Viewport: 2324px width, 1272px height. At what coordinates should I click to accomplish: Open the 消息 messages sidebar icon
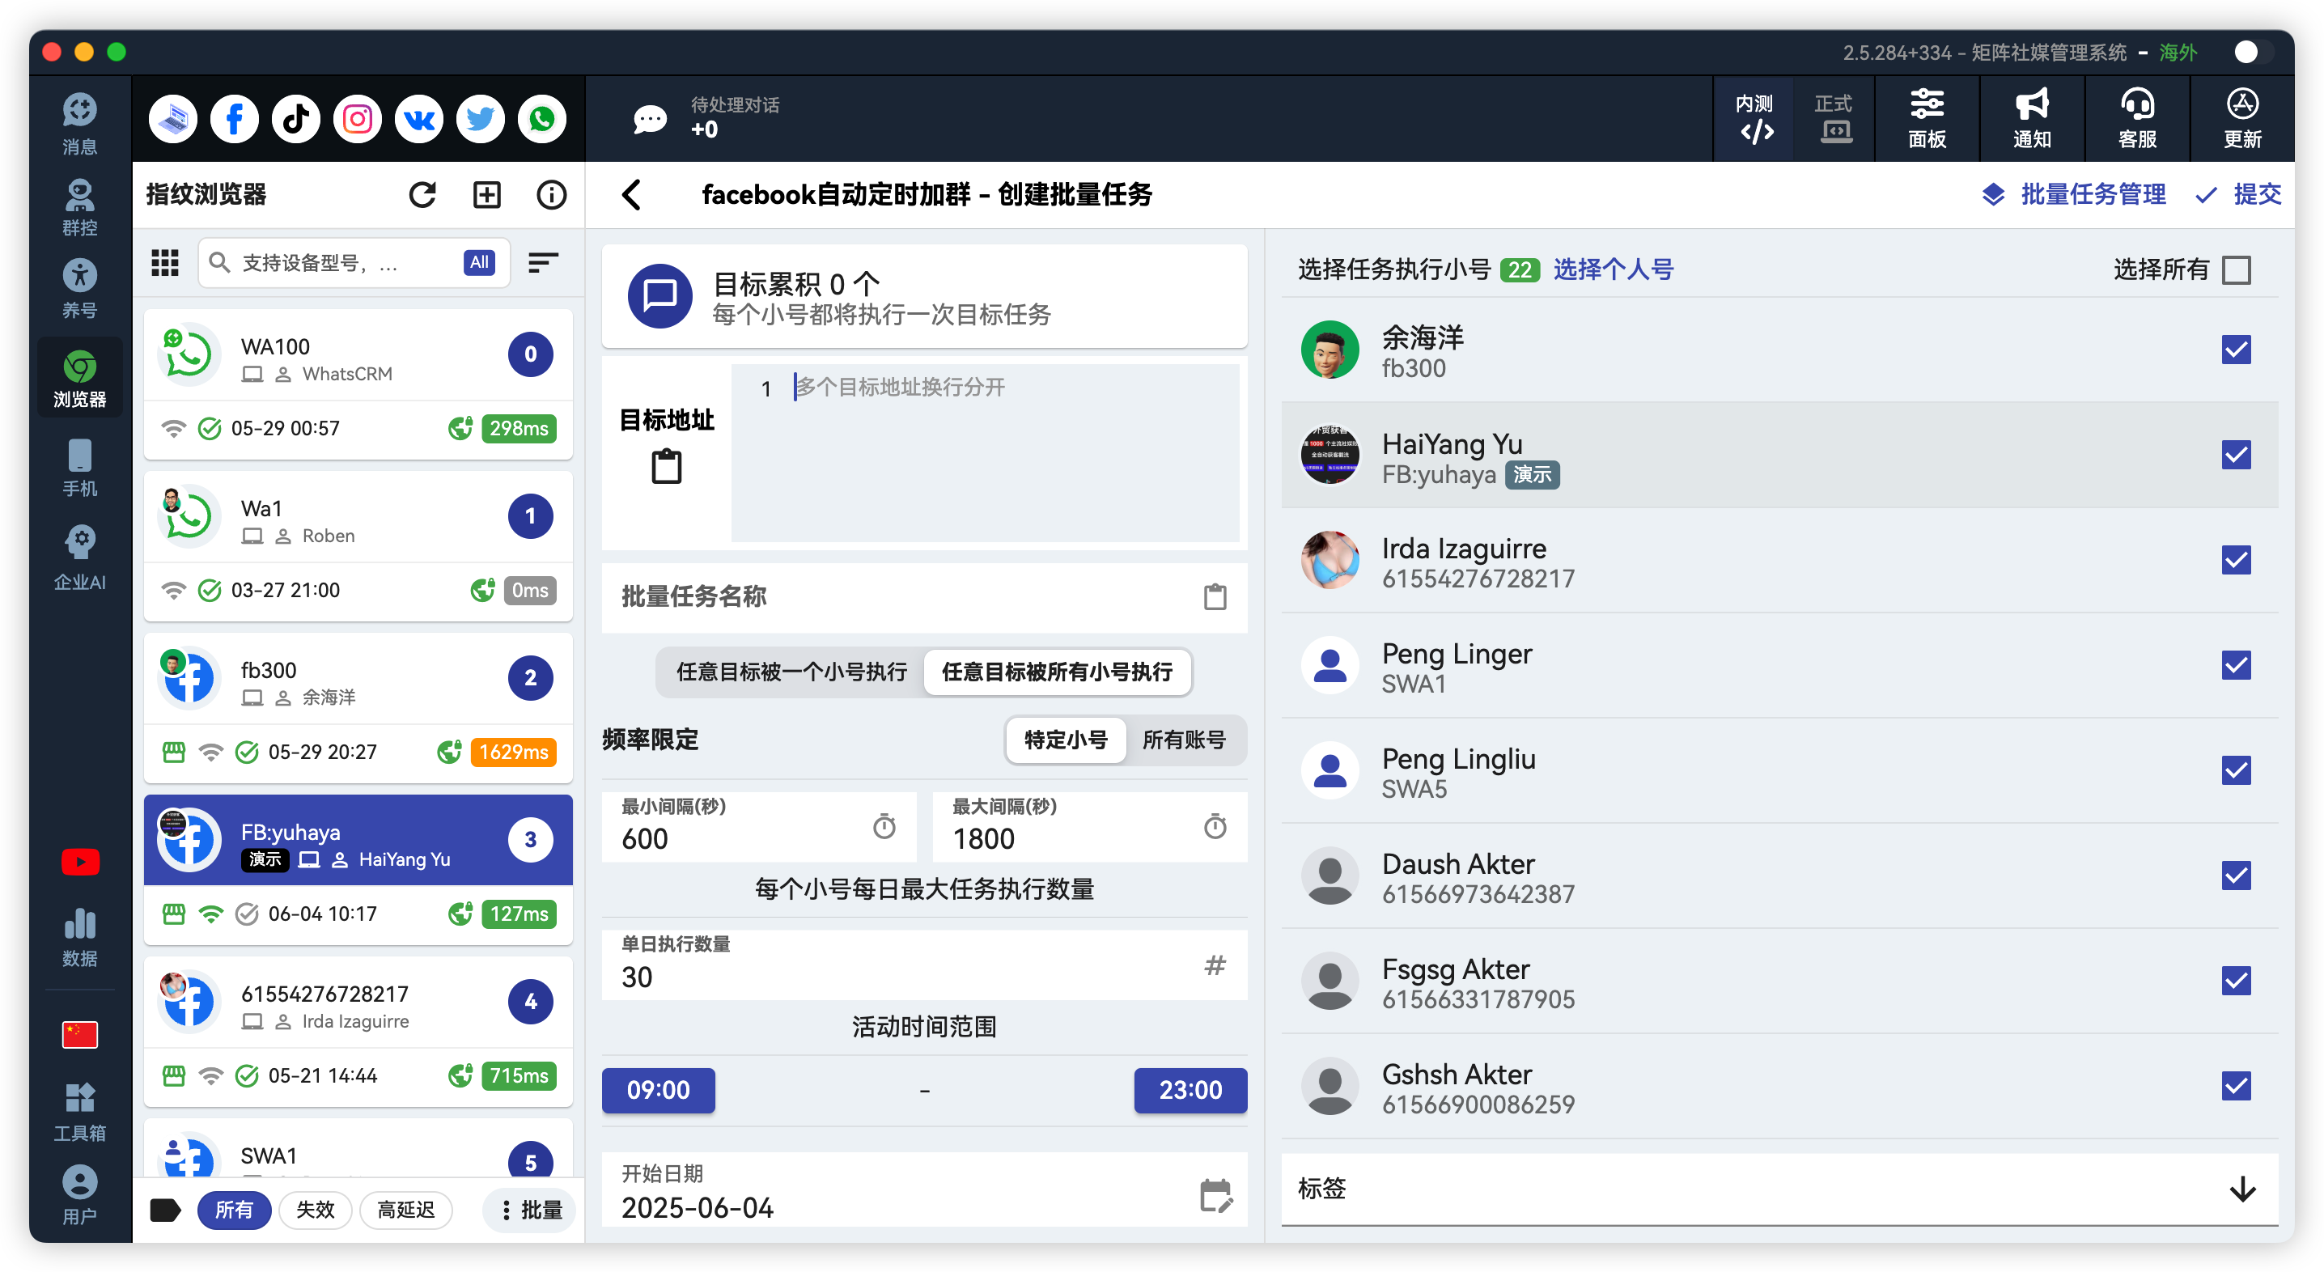(79, 124)
